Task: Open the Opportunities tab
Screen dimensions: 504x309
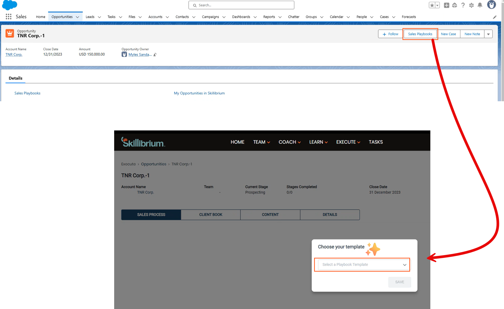Action: (62, 17)
